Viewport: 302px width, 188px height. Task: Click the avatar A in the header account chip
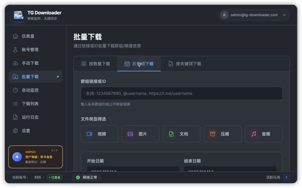click(224, 15)
